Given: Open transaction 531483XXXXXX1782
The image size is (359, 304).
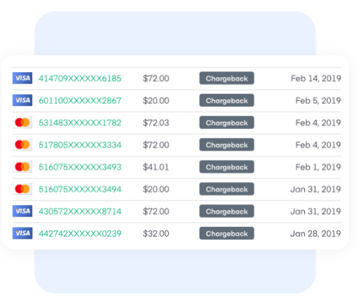Looking at the screenshot, I should pos(80,123).
